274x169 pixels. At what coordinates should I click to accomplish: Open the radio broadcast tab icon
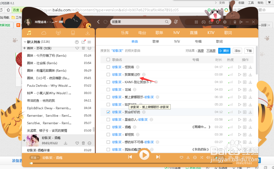tap(58, 33)
